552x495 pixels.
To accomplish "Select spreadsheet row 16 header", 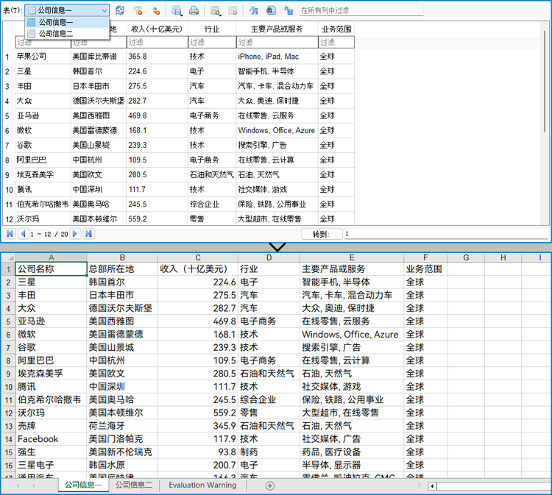I will click(x=8, y=465).
